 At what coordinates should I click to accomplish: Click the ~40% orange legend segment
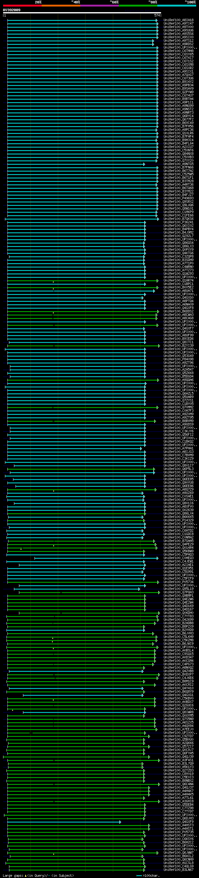pos(61,6)
